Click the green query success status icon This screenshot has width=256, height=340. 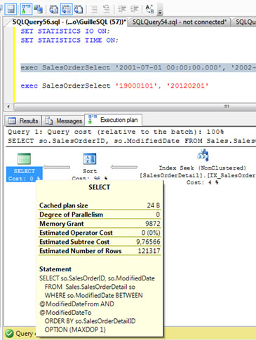click(9, 333)
